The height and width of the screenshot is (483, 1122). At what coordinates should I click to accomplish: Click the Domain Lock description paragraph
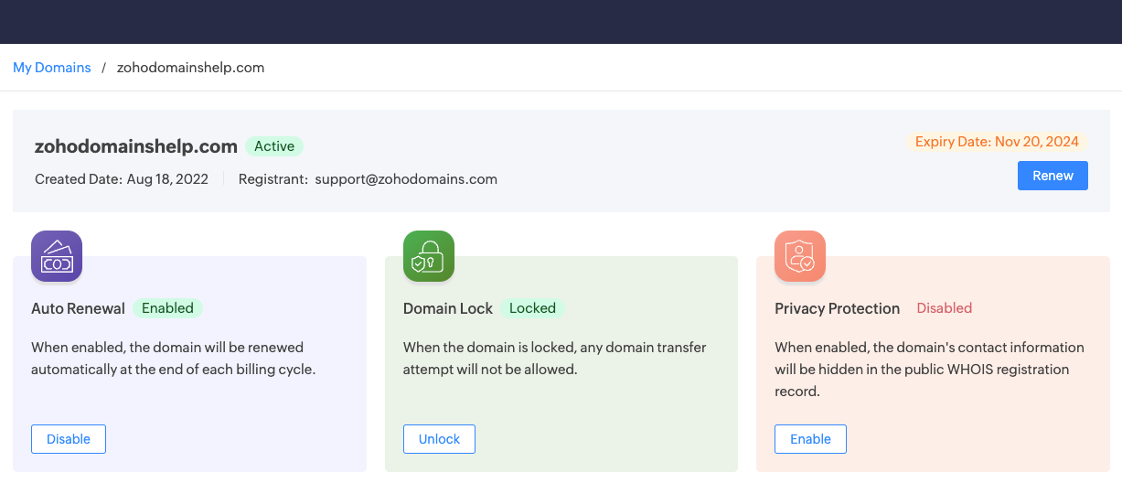555,359
